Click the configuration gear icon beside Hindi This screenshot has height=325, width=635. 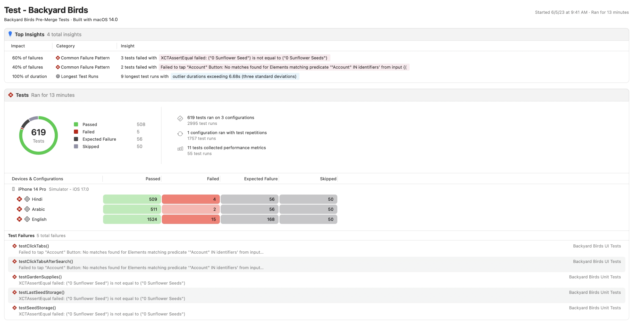(x=27, y=199)
